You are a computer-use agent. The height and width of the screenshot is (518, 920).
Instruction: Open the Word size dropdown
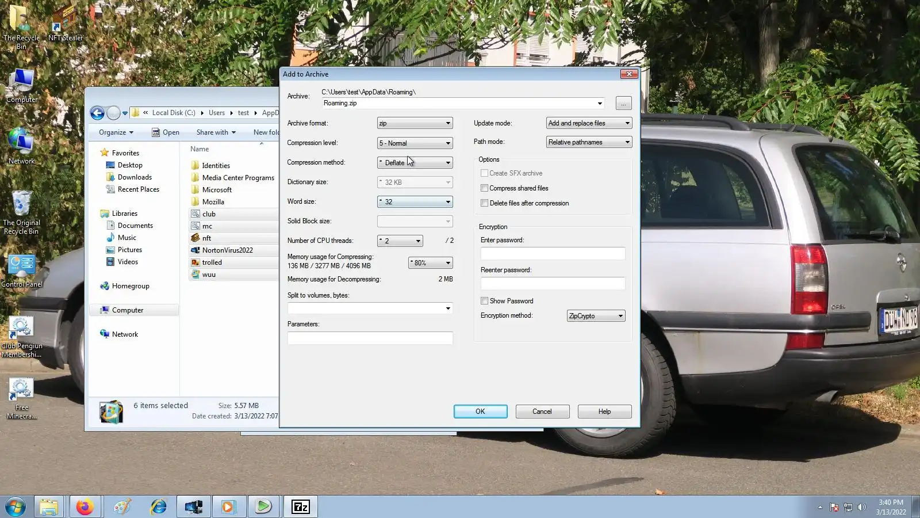415,201
